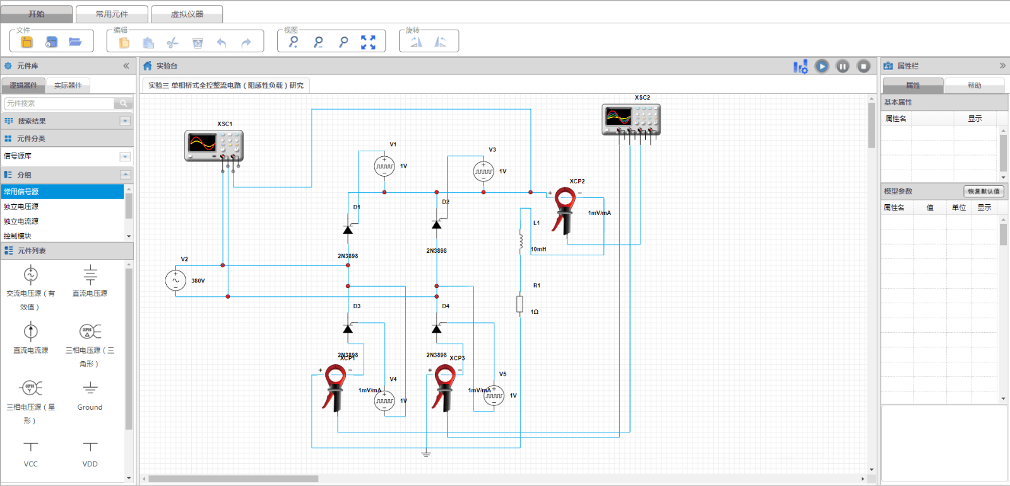
Task: Click the scissors cut icon
Action: pyautogui.click(x=172, y=43)
